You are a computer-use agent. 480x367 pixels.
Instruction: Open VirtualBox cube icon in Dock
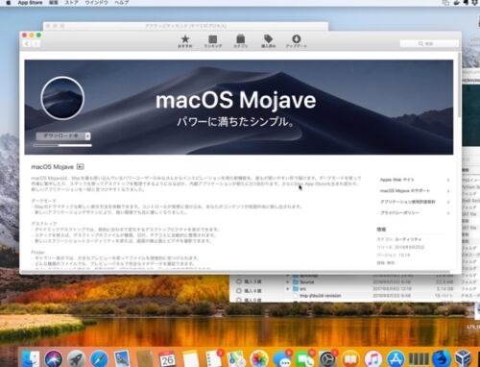[x=463, y=358]
